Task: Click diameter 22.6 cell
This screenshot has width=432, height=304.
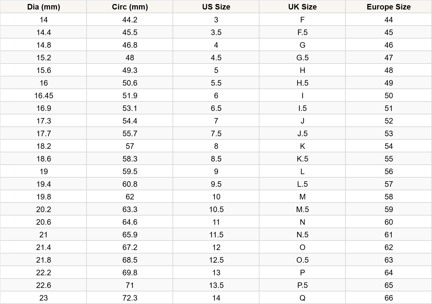Action: [43, 285]
